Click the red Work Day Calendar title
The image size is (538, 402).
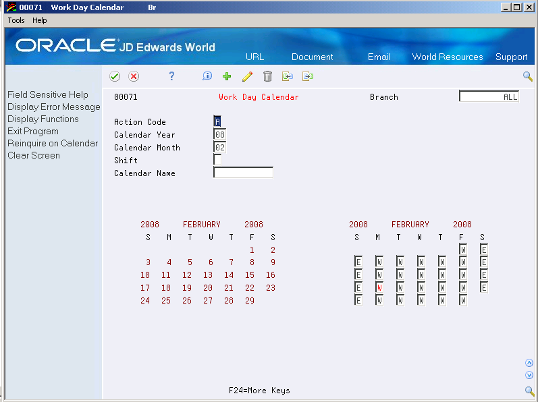pos(259,97)
